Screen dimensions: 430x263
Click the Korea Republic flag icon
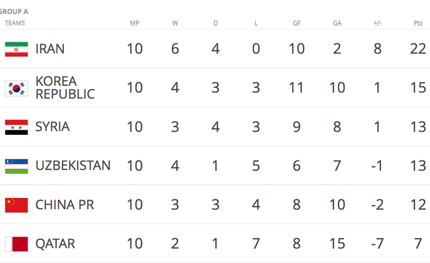(16, 88)
